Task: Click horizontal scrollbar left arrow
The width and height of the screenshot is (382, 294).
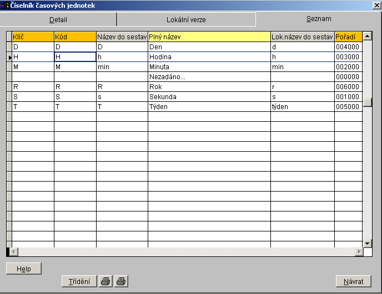Action: click(x=14, y=252)
